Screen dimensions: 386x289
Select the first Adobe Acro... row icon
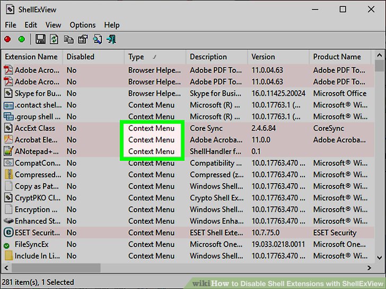(8, 70)
